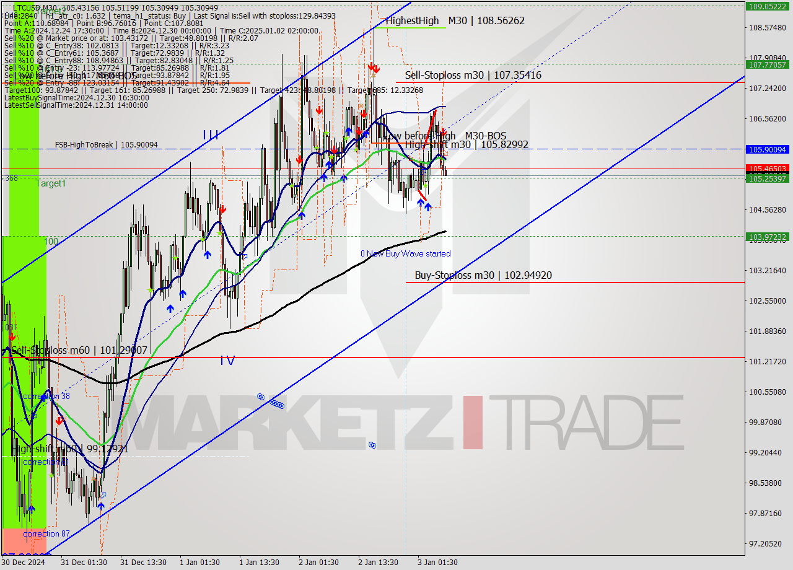Click the Target1 label
Image resolution: width=793 pixels, height=570 pixels.
coord(50,183)
